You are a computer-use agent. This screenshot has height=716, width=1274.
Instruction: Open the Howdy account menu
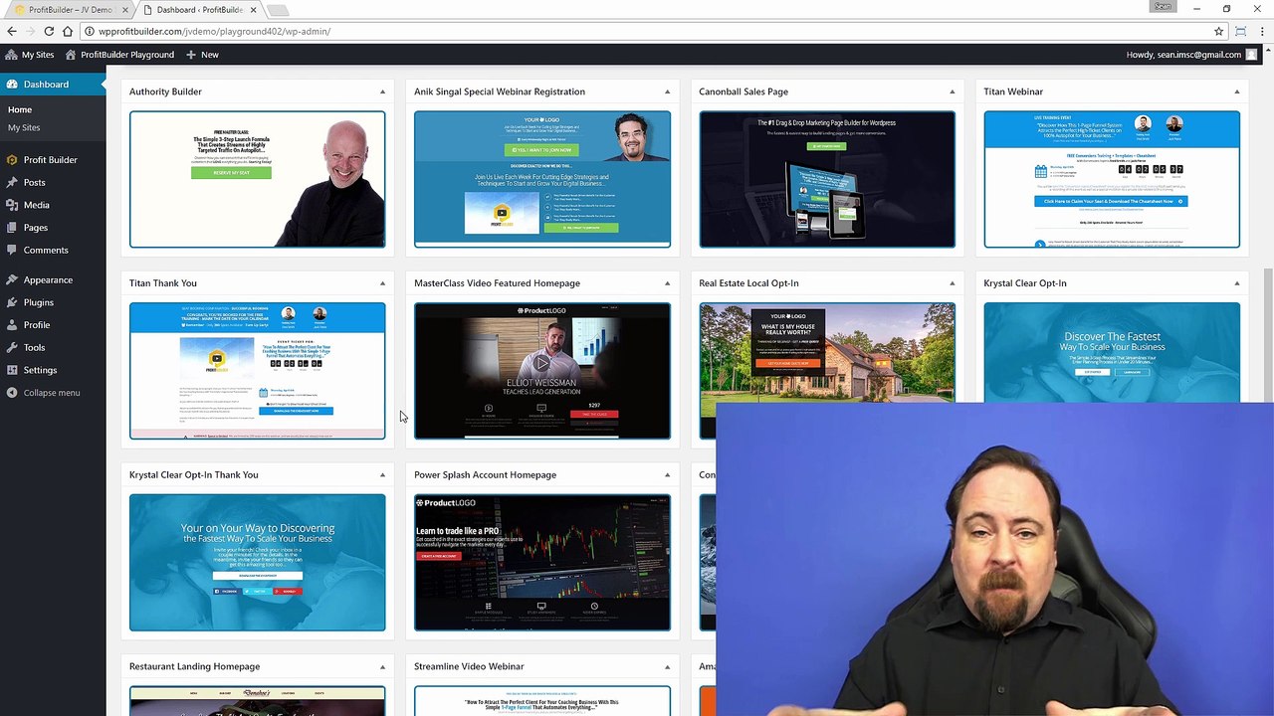click(1190, 55)
